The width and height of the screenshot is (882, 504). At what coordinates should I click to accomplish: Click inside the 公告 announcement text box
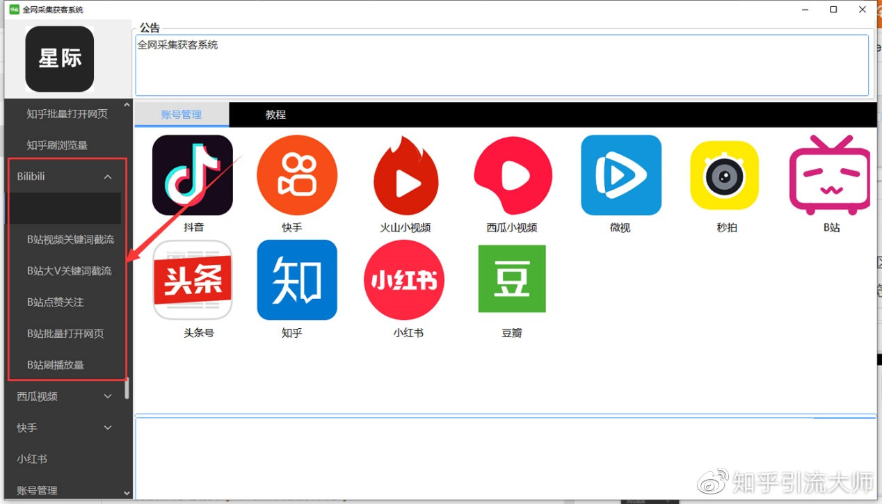point(502,65)
